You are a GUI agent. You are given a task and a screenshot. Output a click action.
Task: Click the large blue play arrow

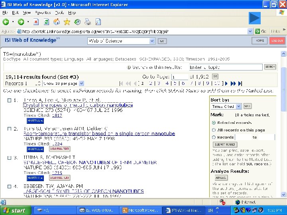pos(255,18)
